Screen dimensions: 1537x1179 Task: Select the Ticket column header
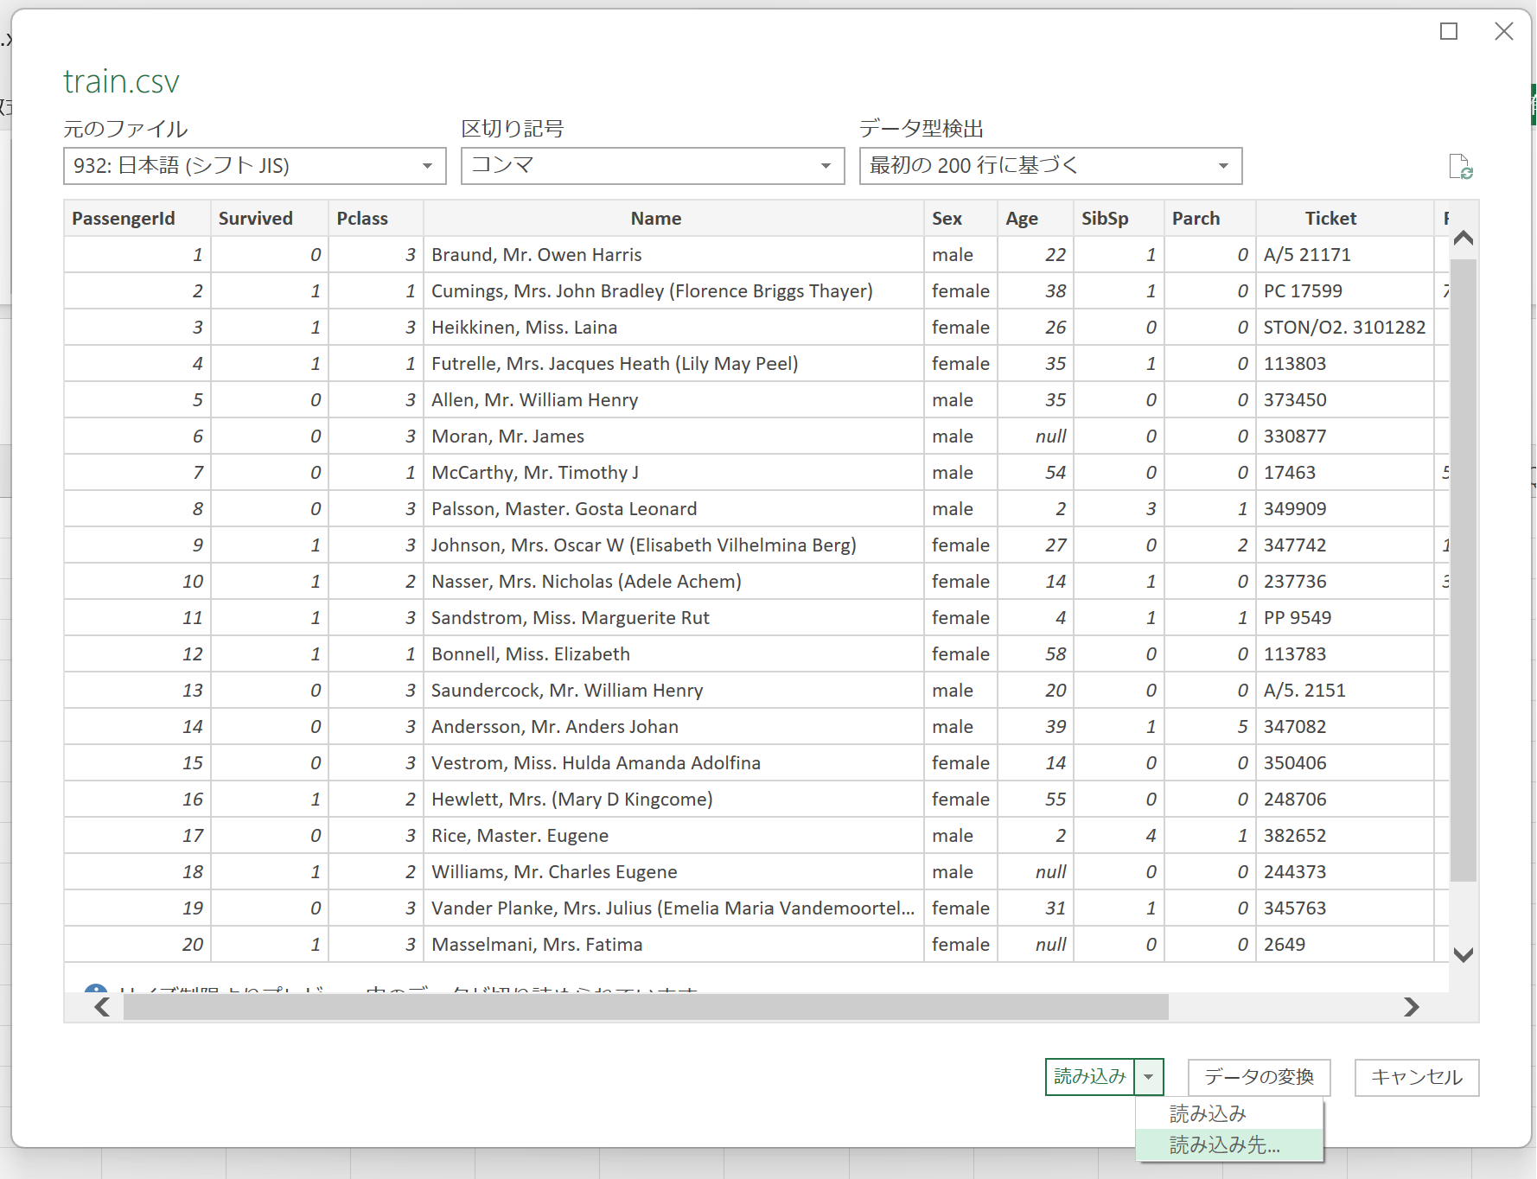[x=1330, y=218]
